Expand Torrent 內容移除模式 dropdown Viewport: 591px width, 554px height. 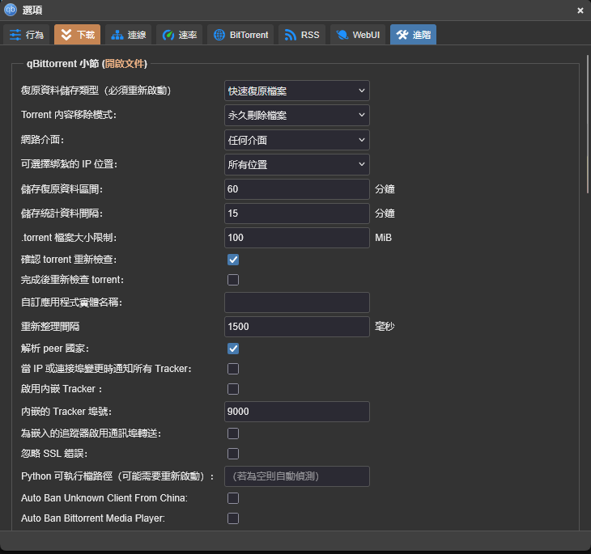click(296, 115)
